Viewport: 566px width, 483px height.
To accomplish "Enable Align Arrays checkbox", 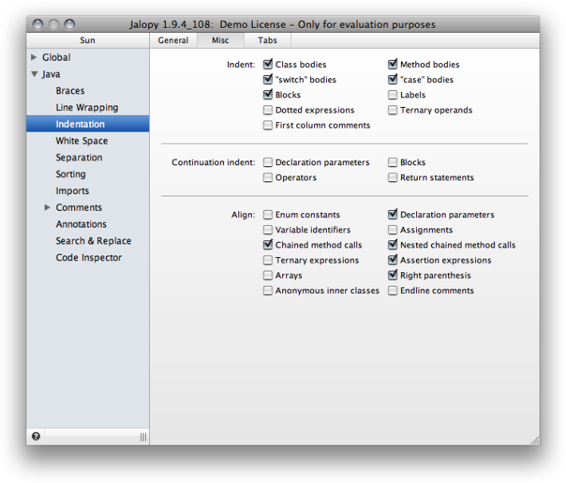I will point(268,275).
